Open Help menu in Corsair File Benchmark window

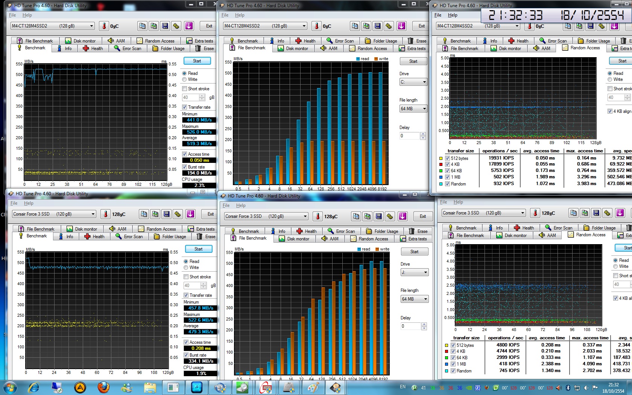(x=241, y=205)
